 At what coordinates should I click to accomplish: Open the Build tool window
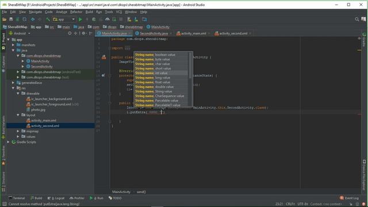coord(36,198)
